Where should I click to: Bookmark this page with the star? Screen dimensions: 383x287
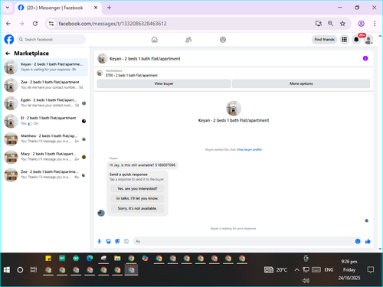[342, 24]
